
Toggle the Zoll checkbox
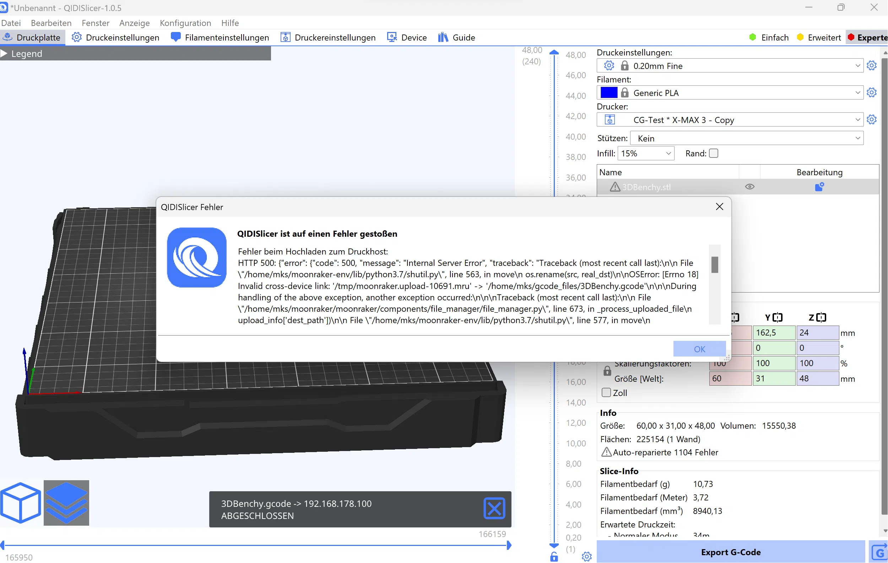click(606, 392)
